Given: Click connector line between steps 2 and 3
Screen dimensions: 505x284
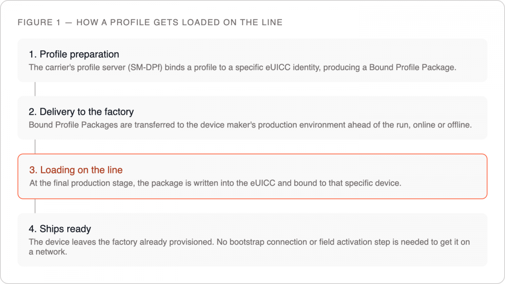Looking at the screenshot, I should click(x=35, y=147).
